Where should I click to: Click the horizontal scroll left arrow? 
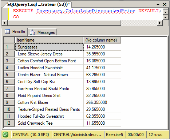5,23
